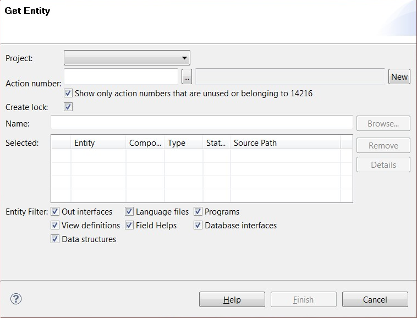The image size is (417, 318).
Task: Click the action number ellipsis browse button
Action: [x=186, y=77]
